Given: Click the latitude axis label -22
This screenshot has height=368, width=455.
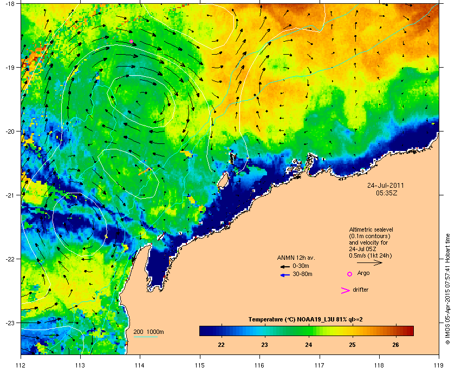Looking at the screenshot, I should [10, 259].
